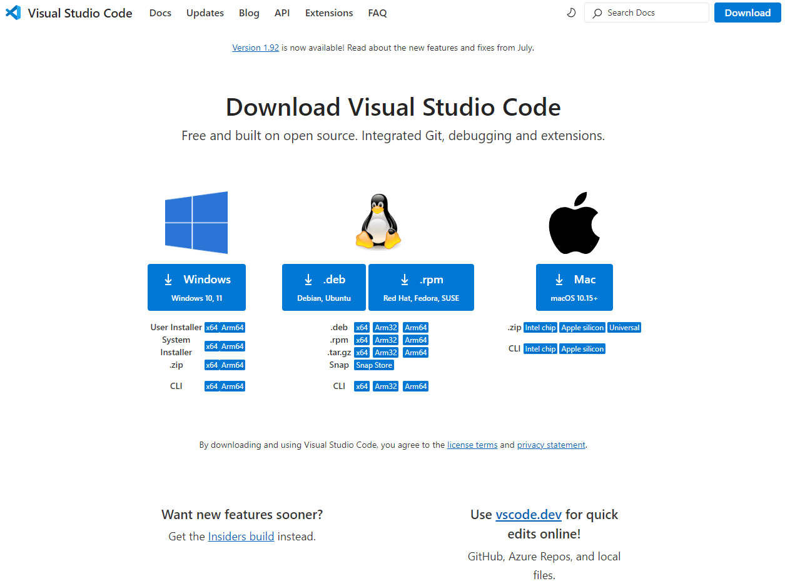Screen dimensions: 785x581
Task: Select Arm32 for Linux .deb
Action: [x=385, y=328]
